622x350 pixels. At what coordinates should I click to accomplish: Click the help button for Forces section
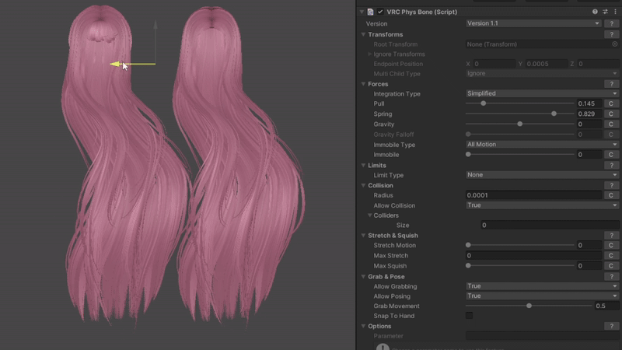(611, 84)
